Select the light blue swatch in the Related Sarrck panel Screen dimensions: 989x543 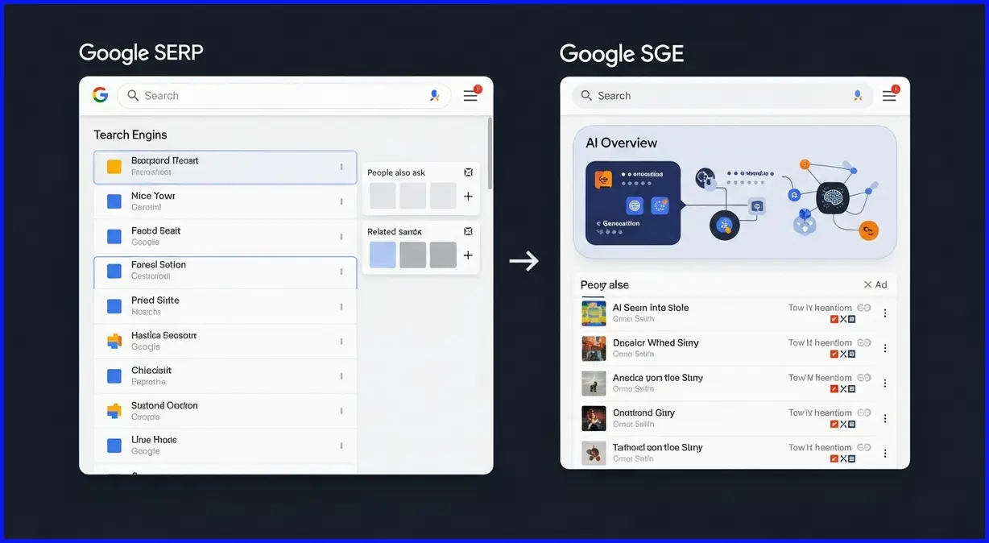pyautogui.click(x=383, y=255)
